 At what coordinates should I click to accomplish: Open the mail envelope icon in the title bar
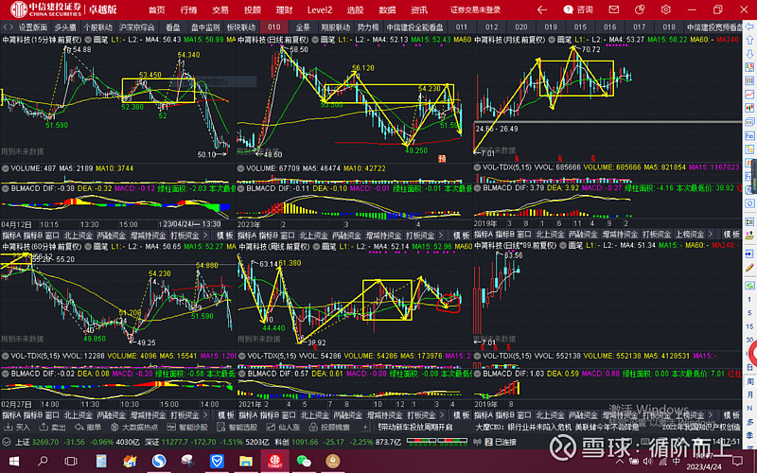613,9
